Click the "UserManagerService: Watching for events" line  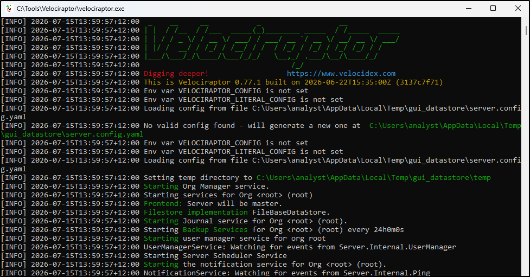pyautogui.click(x=300, y=247)
